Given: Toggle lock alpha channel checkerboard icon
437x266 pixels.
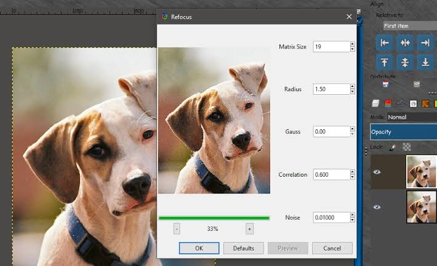Looking at the screenshot, I should click(x=407, y=147).
